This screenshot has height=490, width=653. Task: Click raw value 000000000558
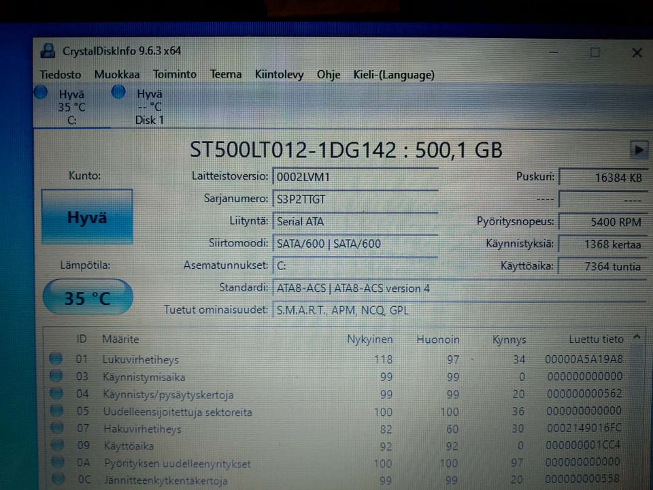583,478
